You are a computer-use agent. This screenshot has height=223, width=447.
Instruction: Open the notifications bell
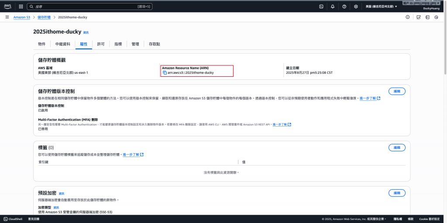click(x=333, y=6)
